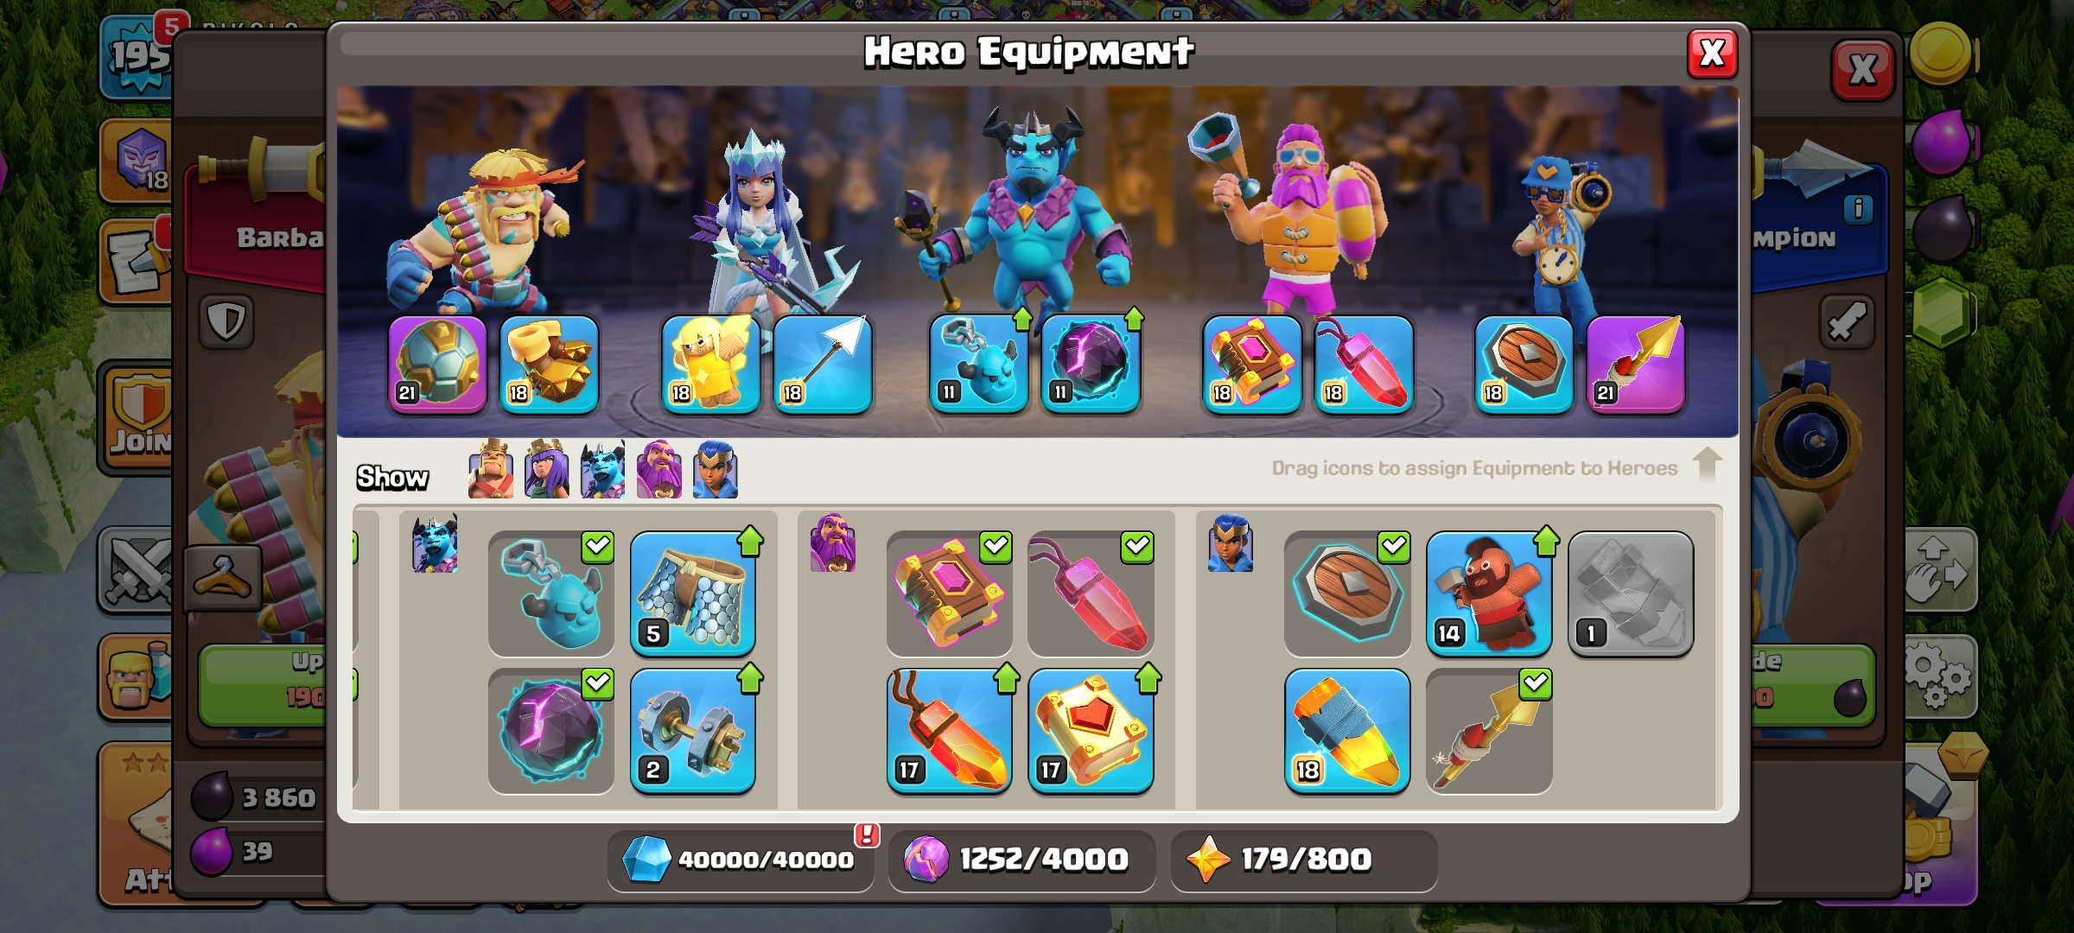Toggle Minion Prince filter in Show row
This screenshot has width=2074, height=933.
click(x=603, y=469)
